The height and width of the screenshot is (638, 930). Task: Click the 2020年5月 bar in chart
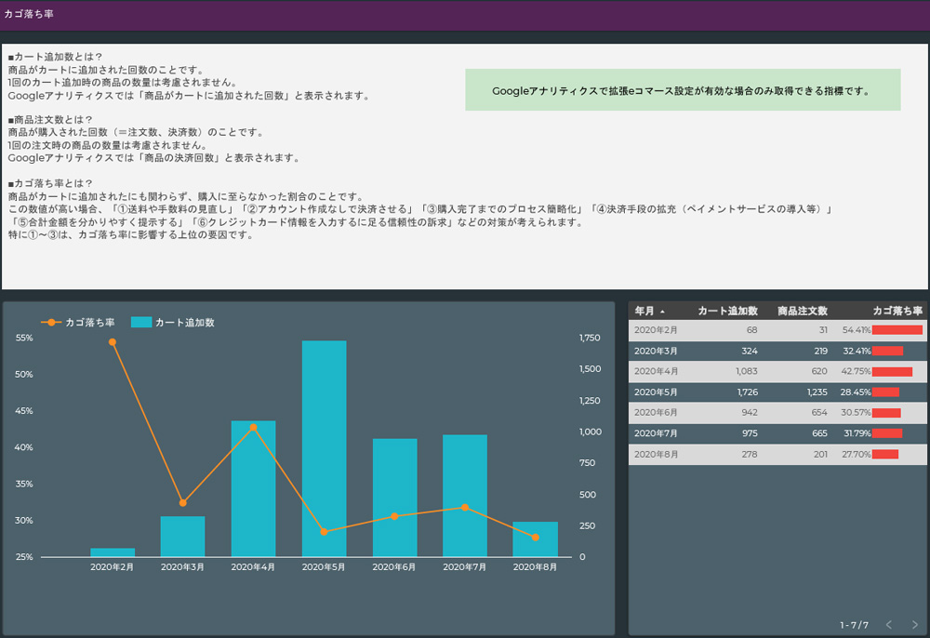[x=324, y=449]
